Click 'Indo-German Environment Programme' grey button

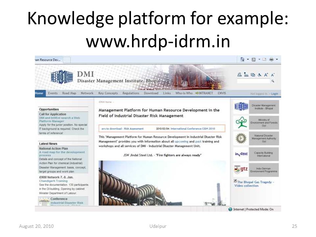pyautogui.click(x=264, y=170)
